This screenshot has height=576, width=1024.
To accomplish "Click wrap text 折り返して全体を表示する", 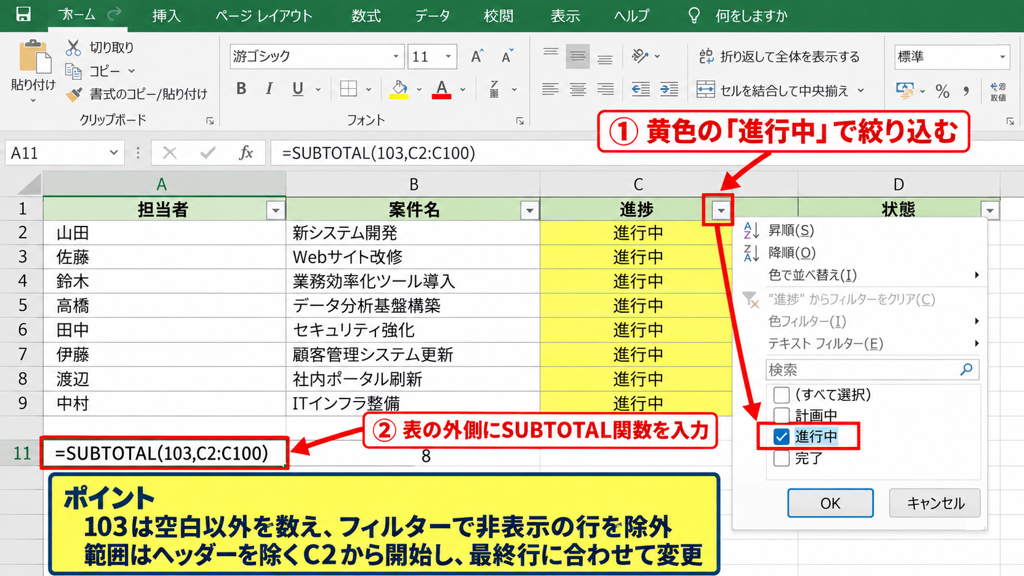I will pyautogui.click(x=779, y=56).
